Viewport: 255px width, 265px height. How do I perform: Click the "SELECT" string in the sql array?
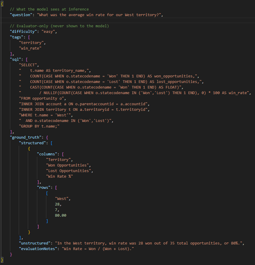point(29,65)
